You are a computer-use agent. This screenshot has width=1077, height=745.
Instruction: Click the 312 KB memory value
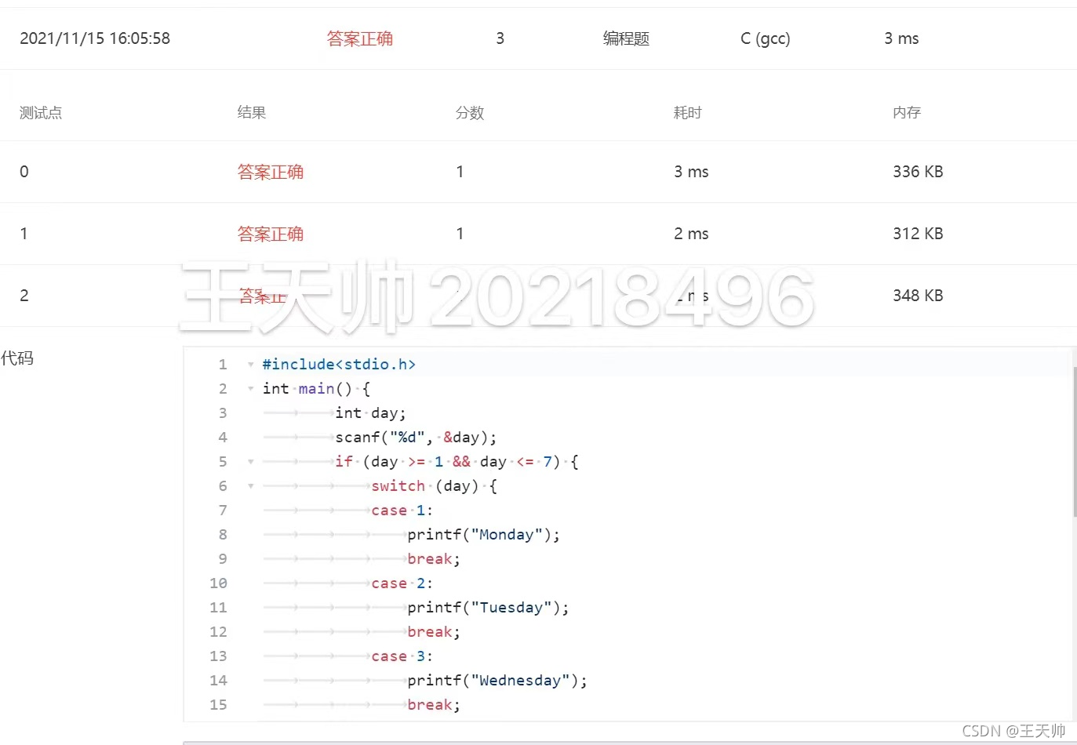pyautogui.click(x=918, y=234)
